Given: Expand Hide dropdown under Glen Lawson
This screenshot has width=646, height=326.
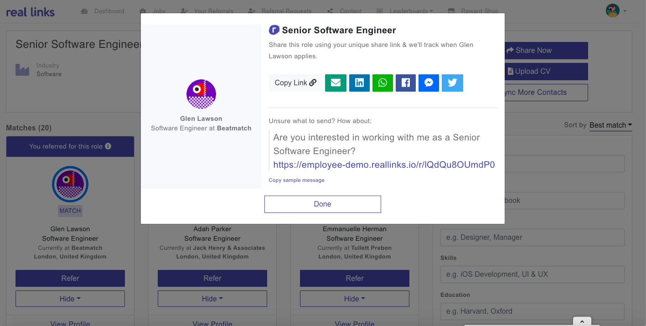Looking at the screenshot, I should point(70,299).
